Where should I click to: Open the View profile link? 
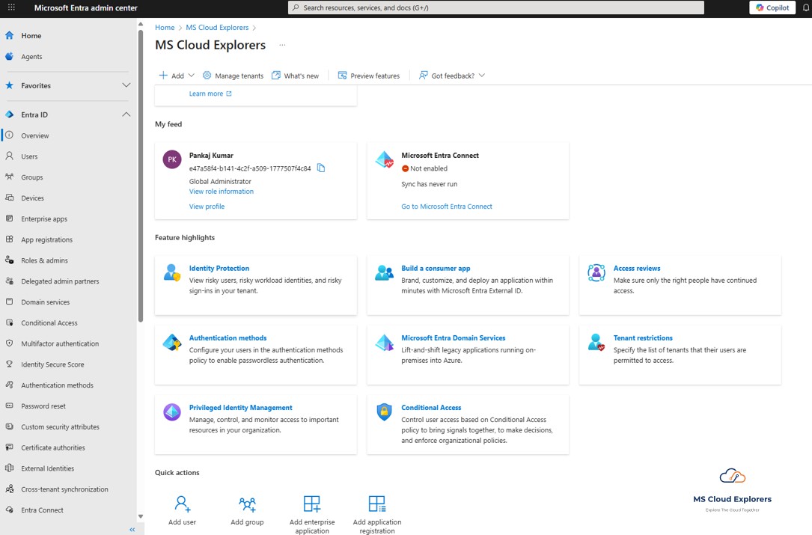[x=207, y=206]
